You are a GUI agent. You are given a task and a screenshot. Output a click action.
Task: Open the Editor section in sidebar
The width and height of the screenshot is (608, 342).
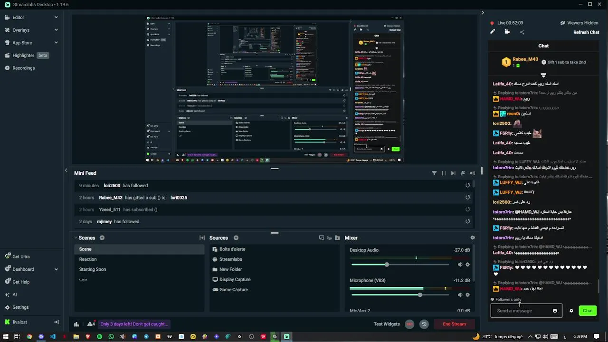[18, 17]
